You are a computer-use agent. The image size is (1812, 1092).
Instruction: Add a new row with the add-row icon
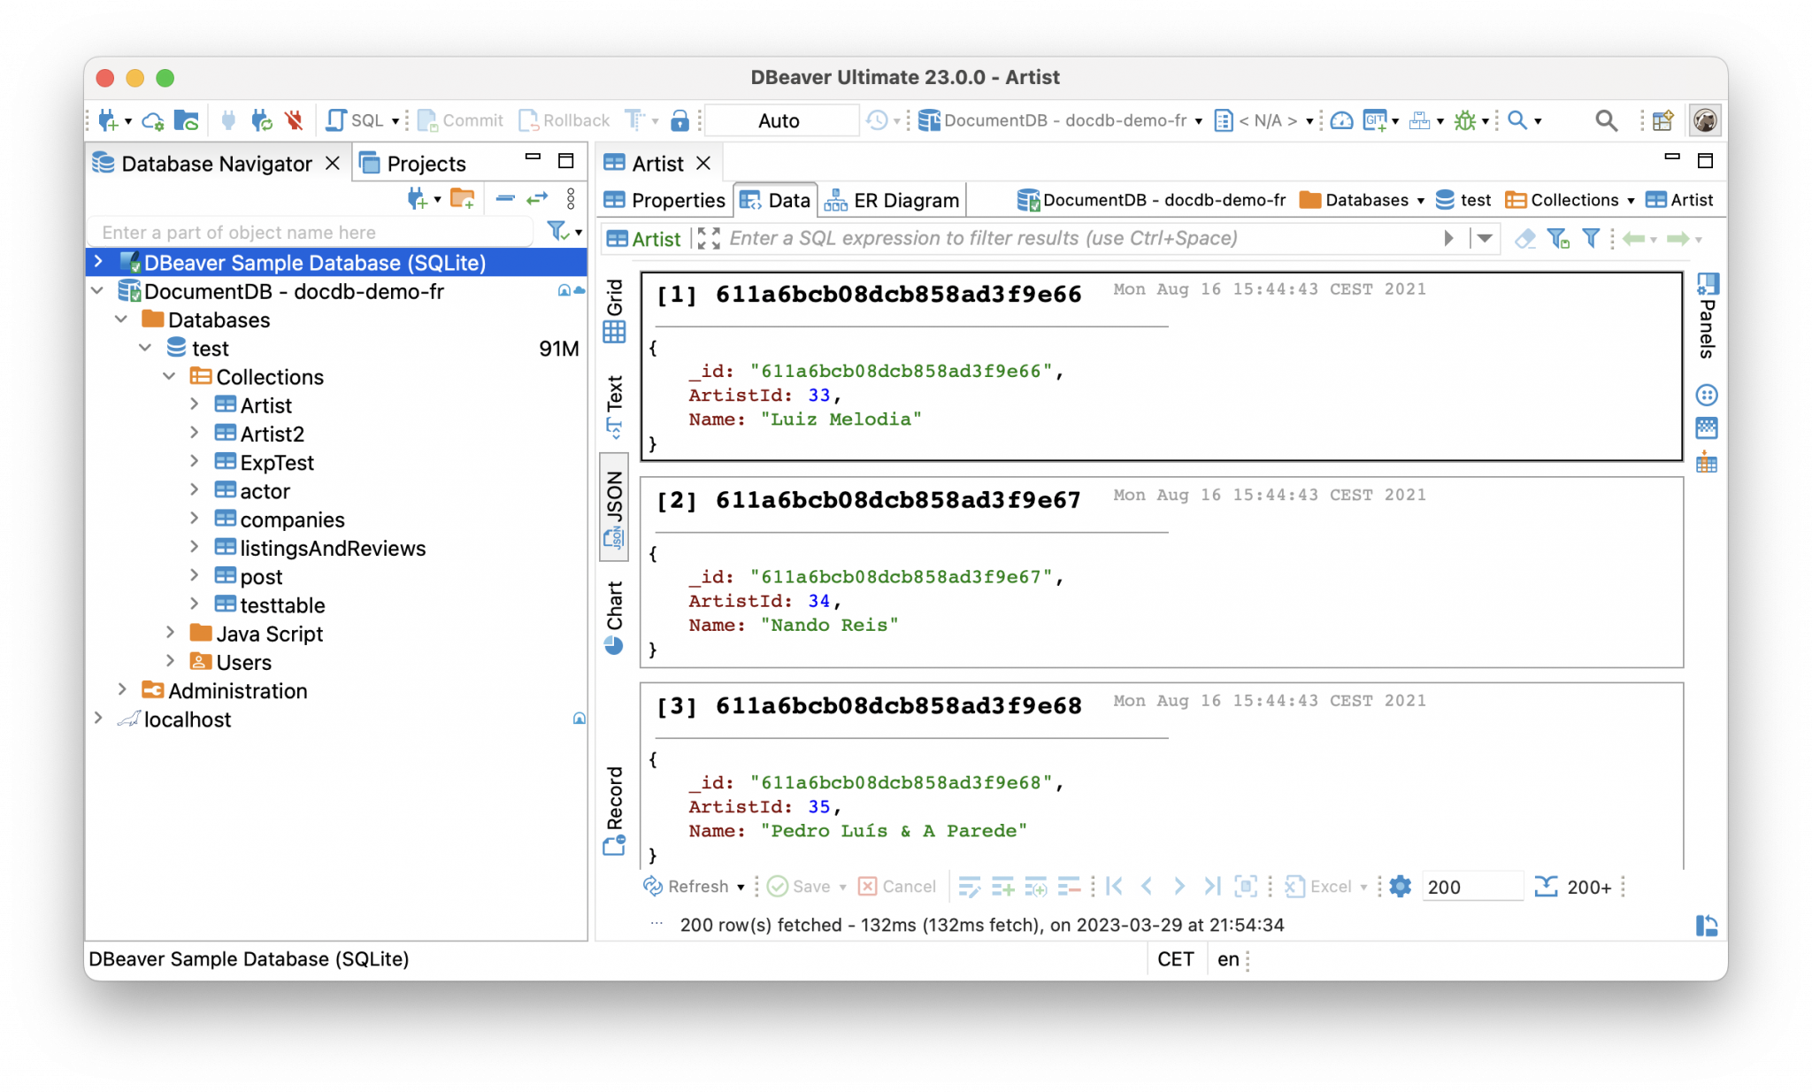pyautogui.click(x=1004, y=887)
